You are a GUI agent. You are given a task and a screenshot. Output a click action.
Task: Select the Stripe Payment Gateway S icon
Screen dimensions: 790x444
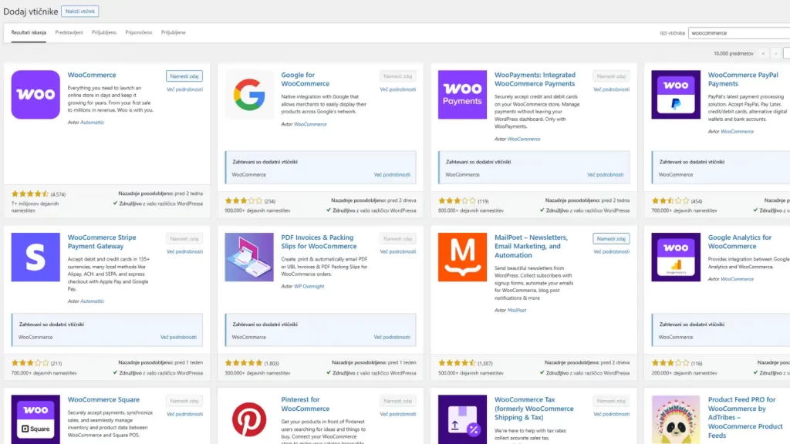coord(34,257)
